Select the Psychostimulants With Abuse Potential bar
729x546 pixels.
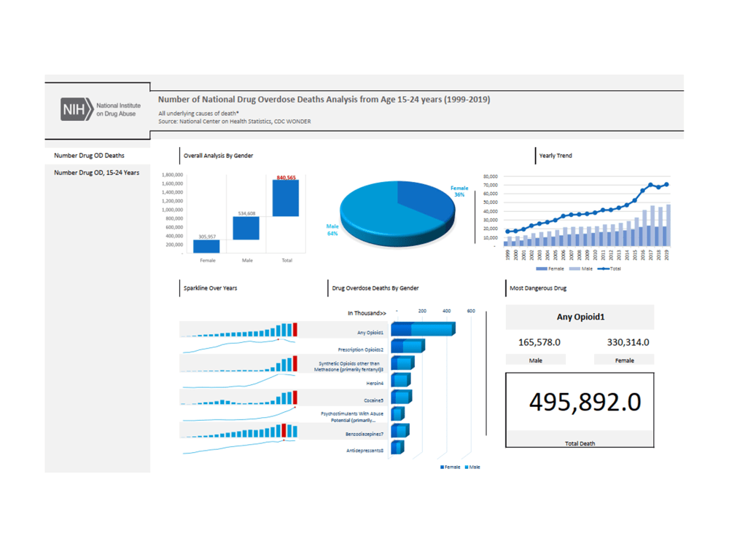pos(397,414)
